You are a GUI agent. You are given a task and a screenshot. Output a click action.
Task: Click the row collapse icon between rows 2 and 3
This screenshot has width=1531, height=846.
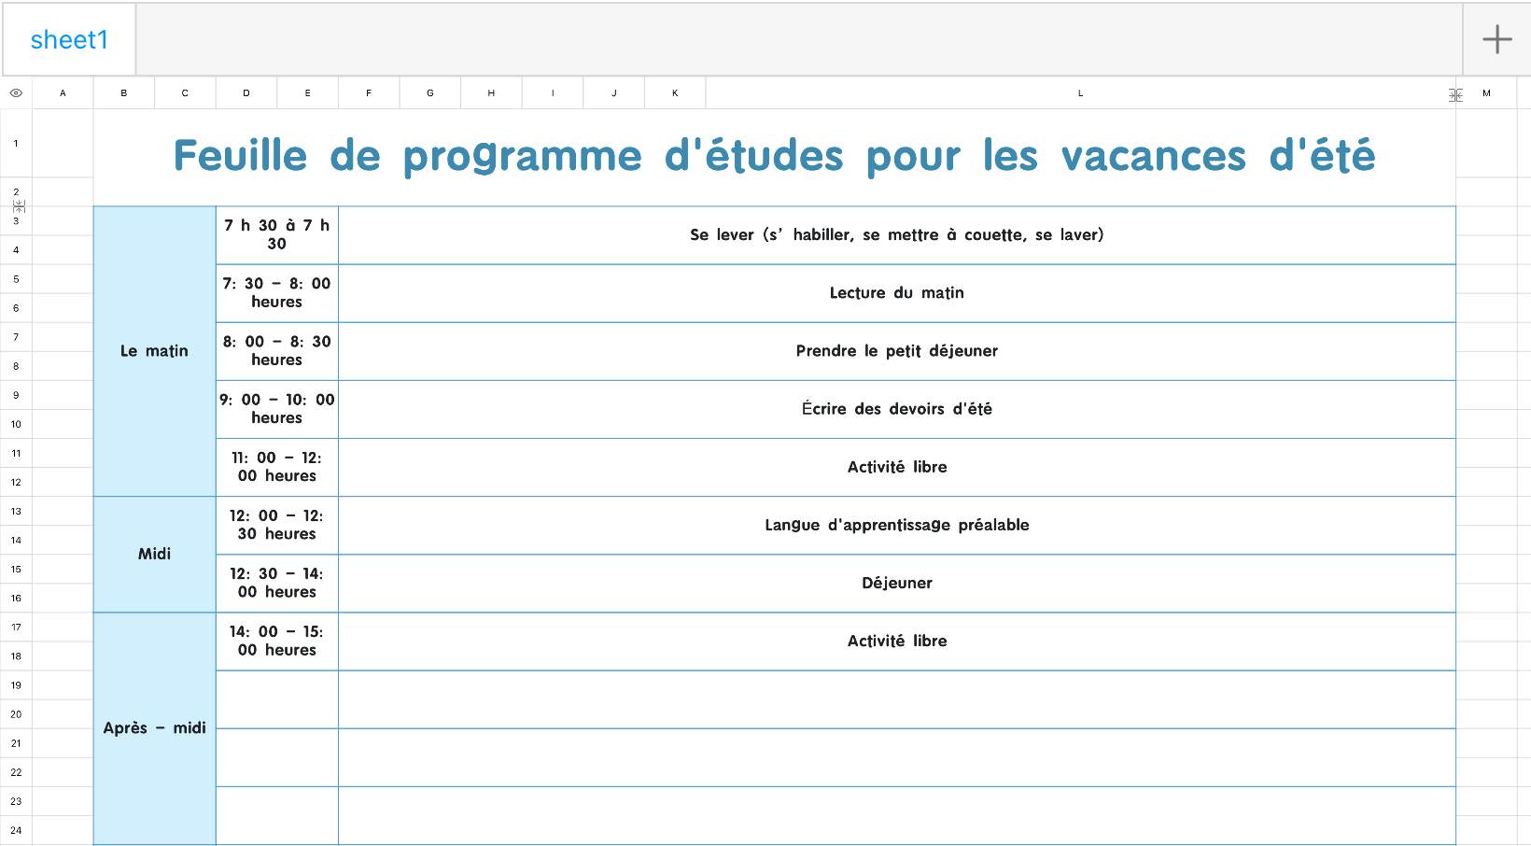[19, 206]
